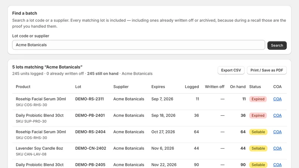Click the Expires column header

(158, 87)
